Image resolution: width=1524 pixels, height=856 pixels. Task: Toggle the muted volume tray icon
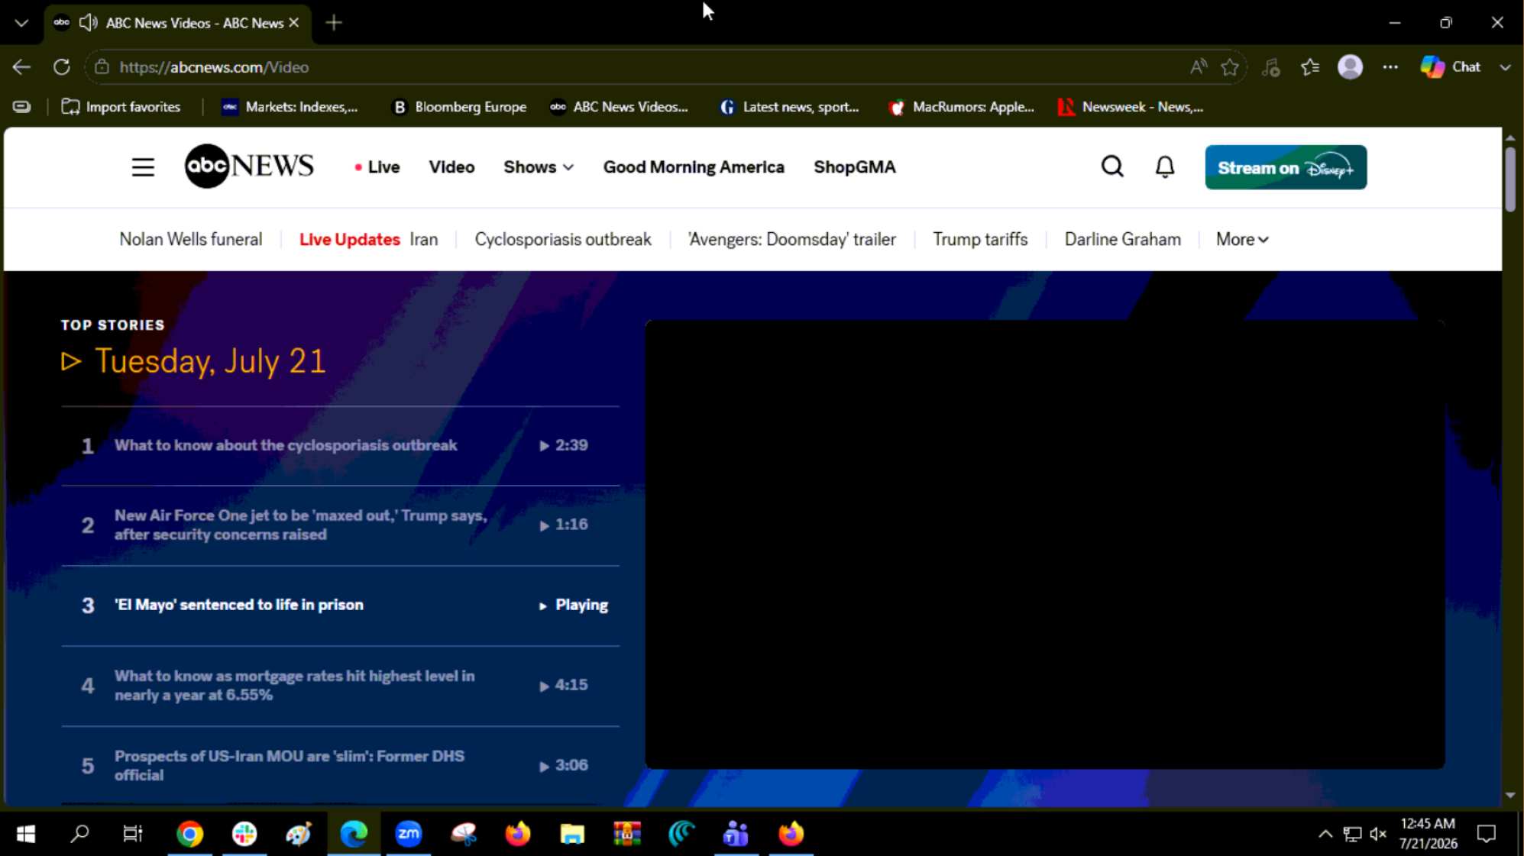pyautogui.click(x=1378, y=834)
